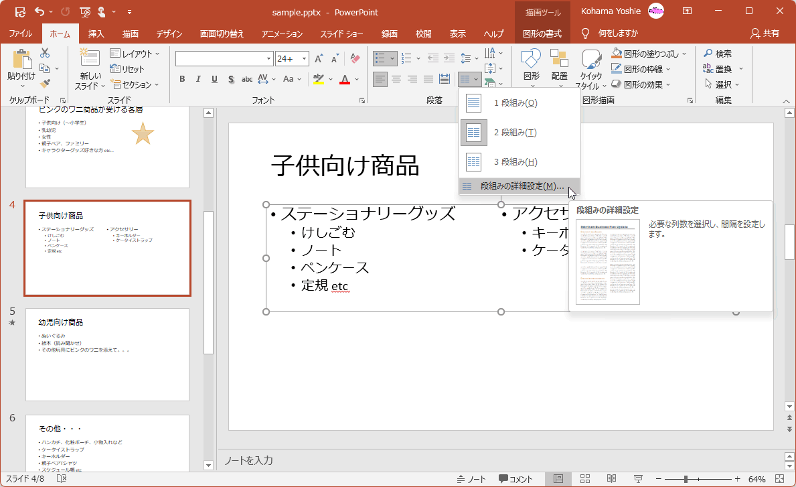Click the Save icon in quick access toolbar
Screen dimensions: 796x487
tap(20, 12)
